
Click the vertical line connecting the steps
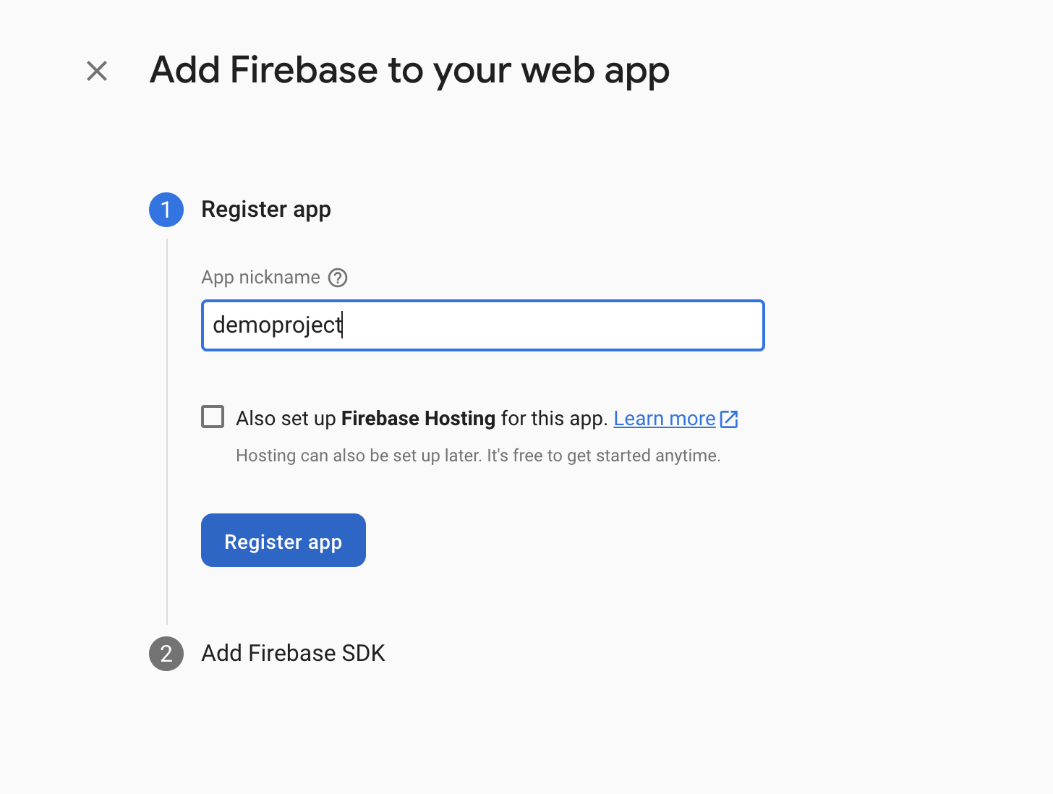pyautogui.click(x=167, y=434)
